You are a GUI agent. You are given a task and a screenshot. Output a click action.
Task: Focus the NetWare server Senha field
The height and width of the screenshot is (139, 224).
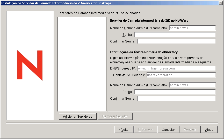pyautogui.click(x=175, y=35)
